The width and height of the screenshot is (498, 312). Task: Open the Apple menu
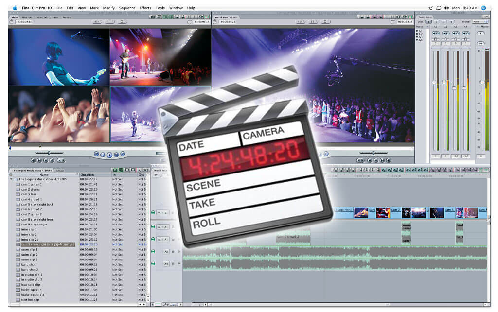coord(15,8)
